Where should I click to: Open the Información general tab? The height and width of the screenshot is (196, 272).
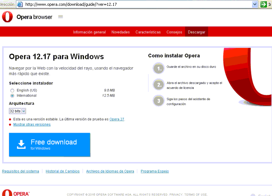(x=89, y=32)
